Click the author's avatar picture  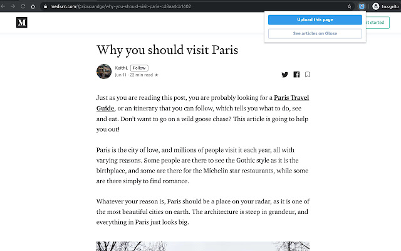[x=104, y=72]
